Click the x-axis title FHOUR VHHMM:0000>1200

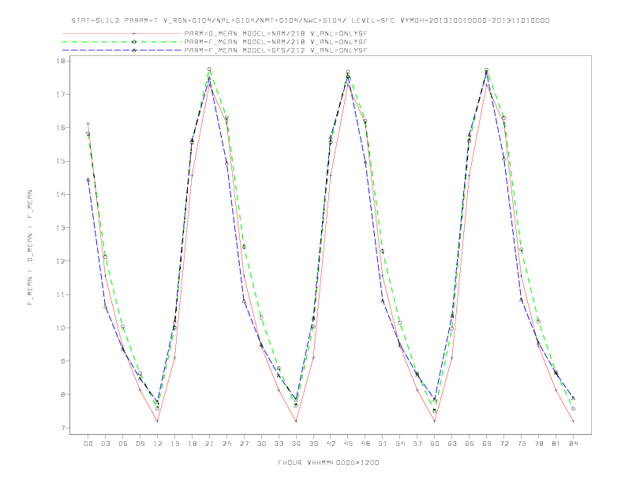click(x=328, y=462)
